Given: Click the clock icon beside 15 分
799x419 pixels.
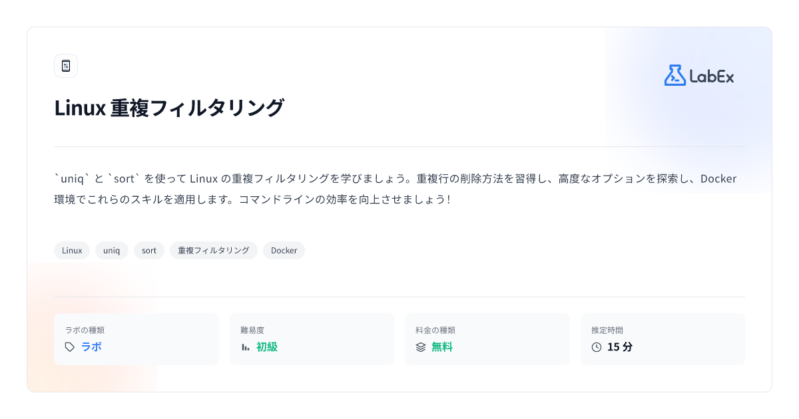Looking at the screenshot, I should (597, 347).
